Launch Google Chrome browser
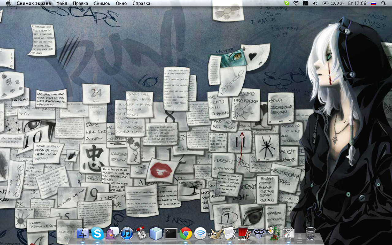 click(186, 234)
